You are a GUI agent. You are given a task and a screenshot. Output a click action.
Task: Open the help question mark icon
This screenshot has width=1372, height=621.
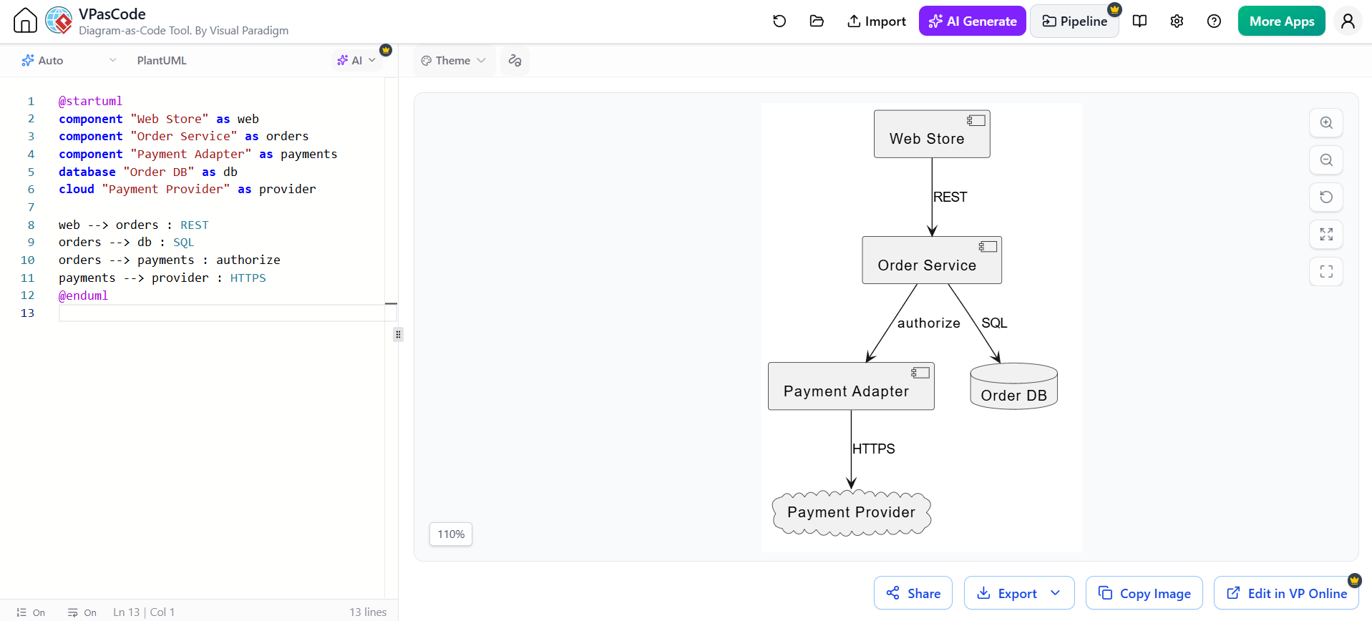pos(1215,21)
